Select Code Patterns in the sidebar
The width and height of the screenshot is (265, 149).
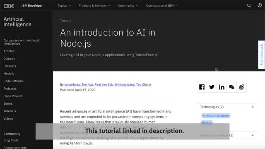pyautogui.click(x=14, y=81)
